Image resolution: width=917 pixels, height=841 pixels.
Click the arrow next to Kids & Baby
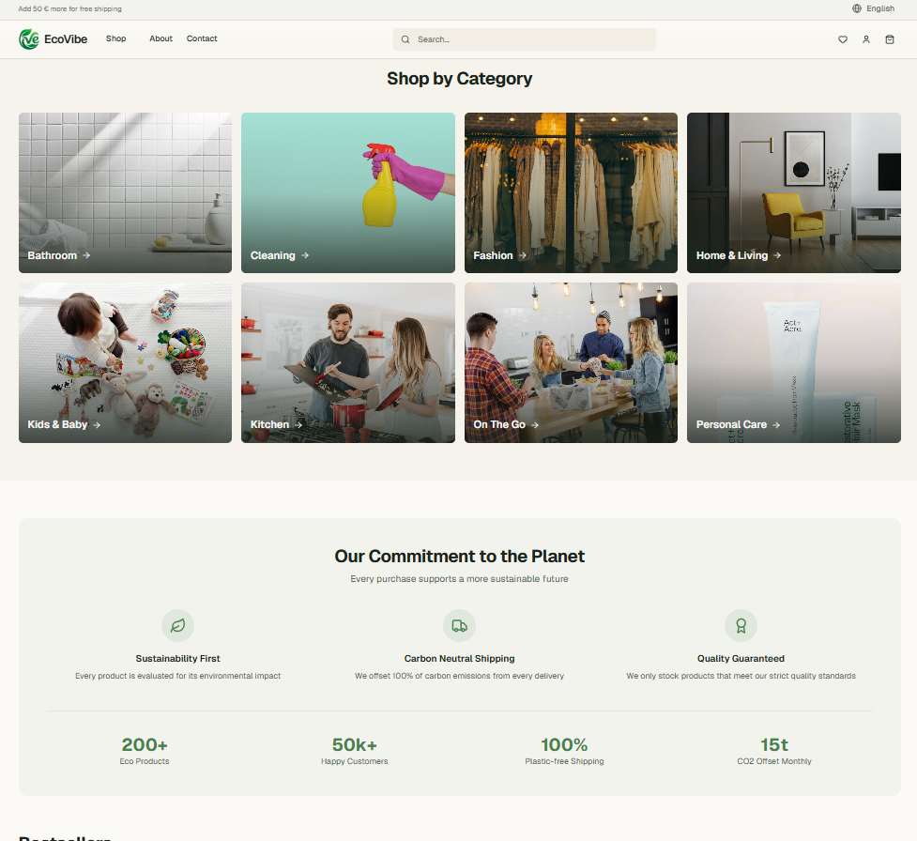97,424
